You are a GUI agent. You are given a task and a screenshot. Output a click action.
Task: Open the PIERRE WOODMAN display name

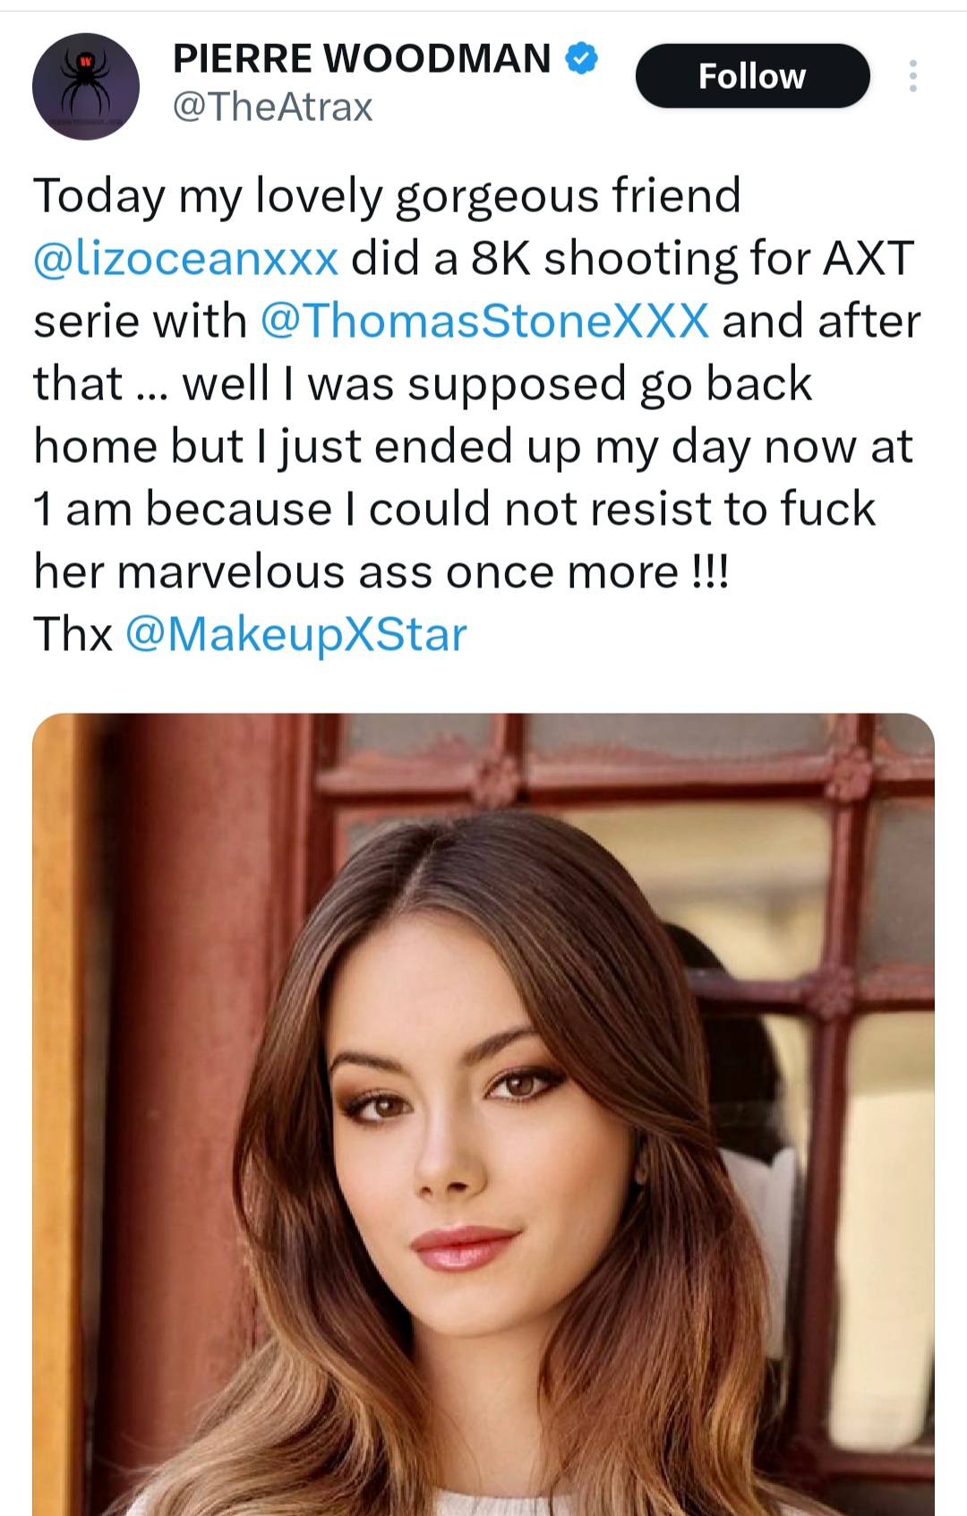coord(362,59)
